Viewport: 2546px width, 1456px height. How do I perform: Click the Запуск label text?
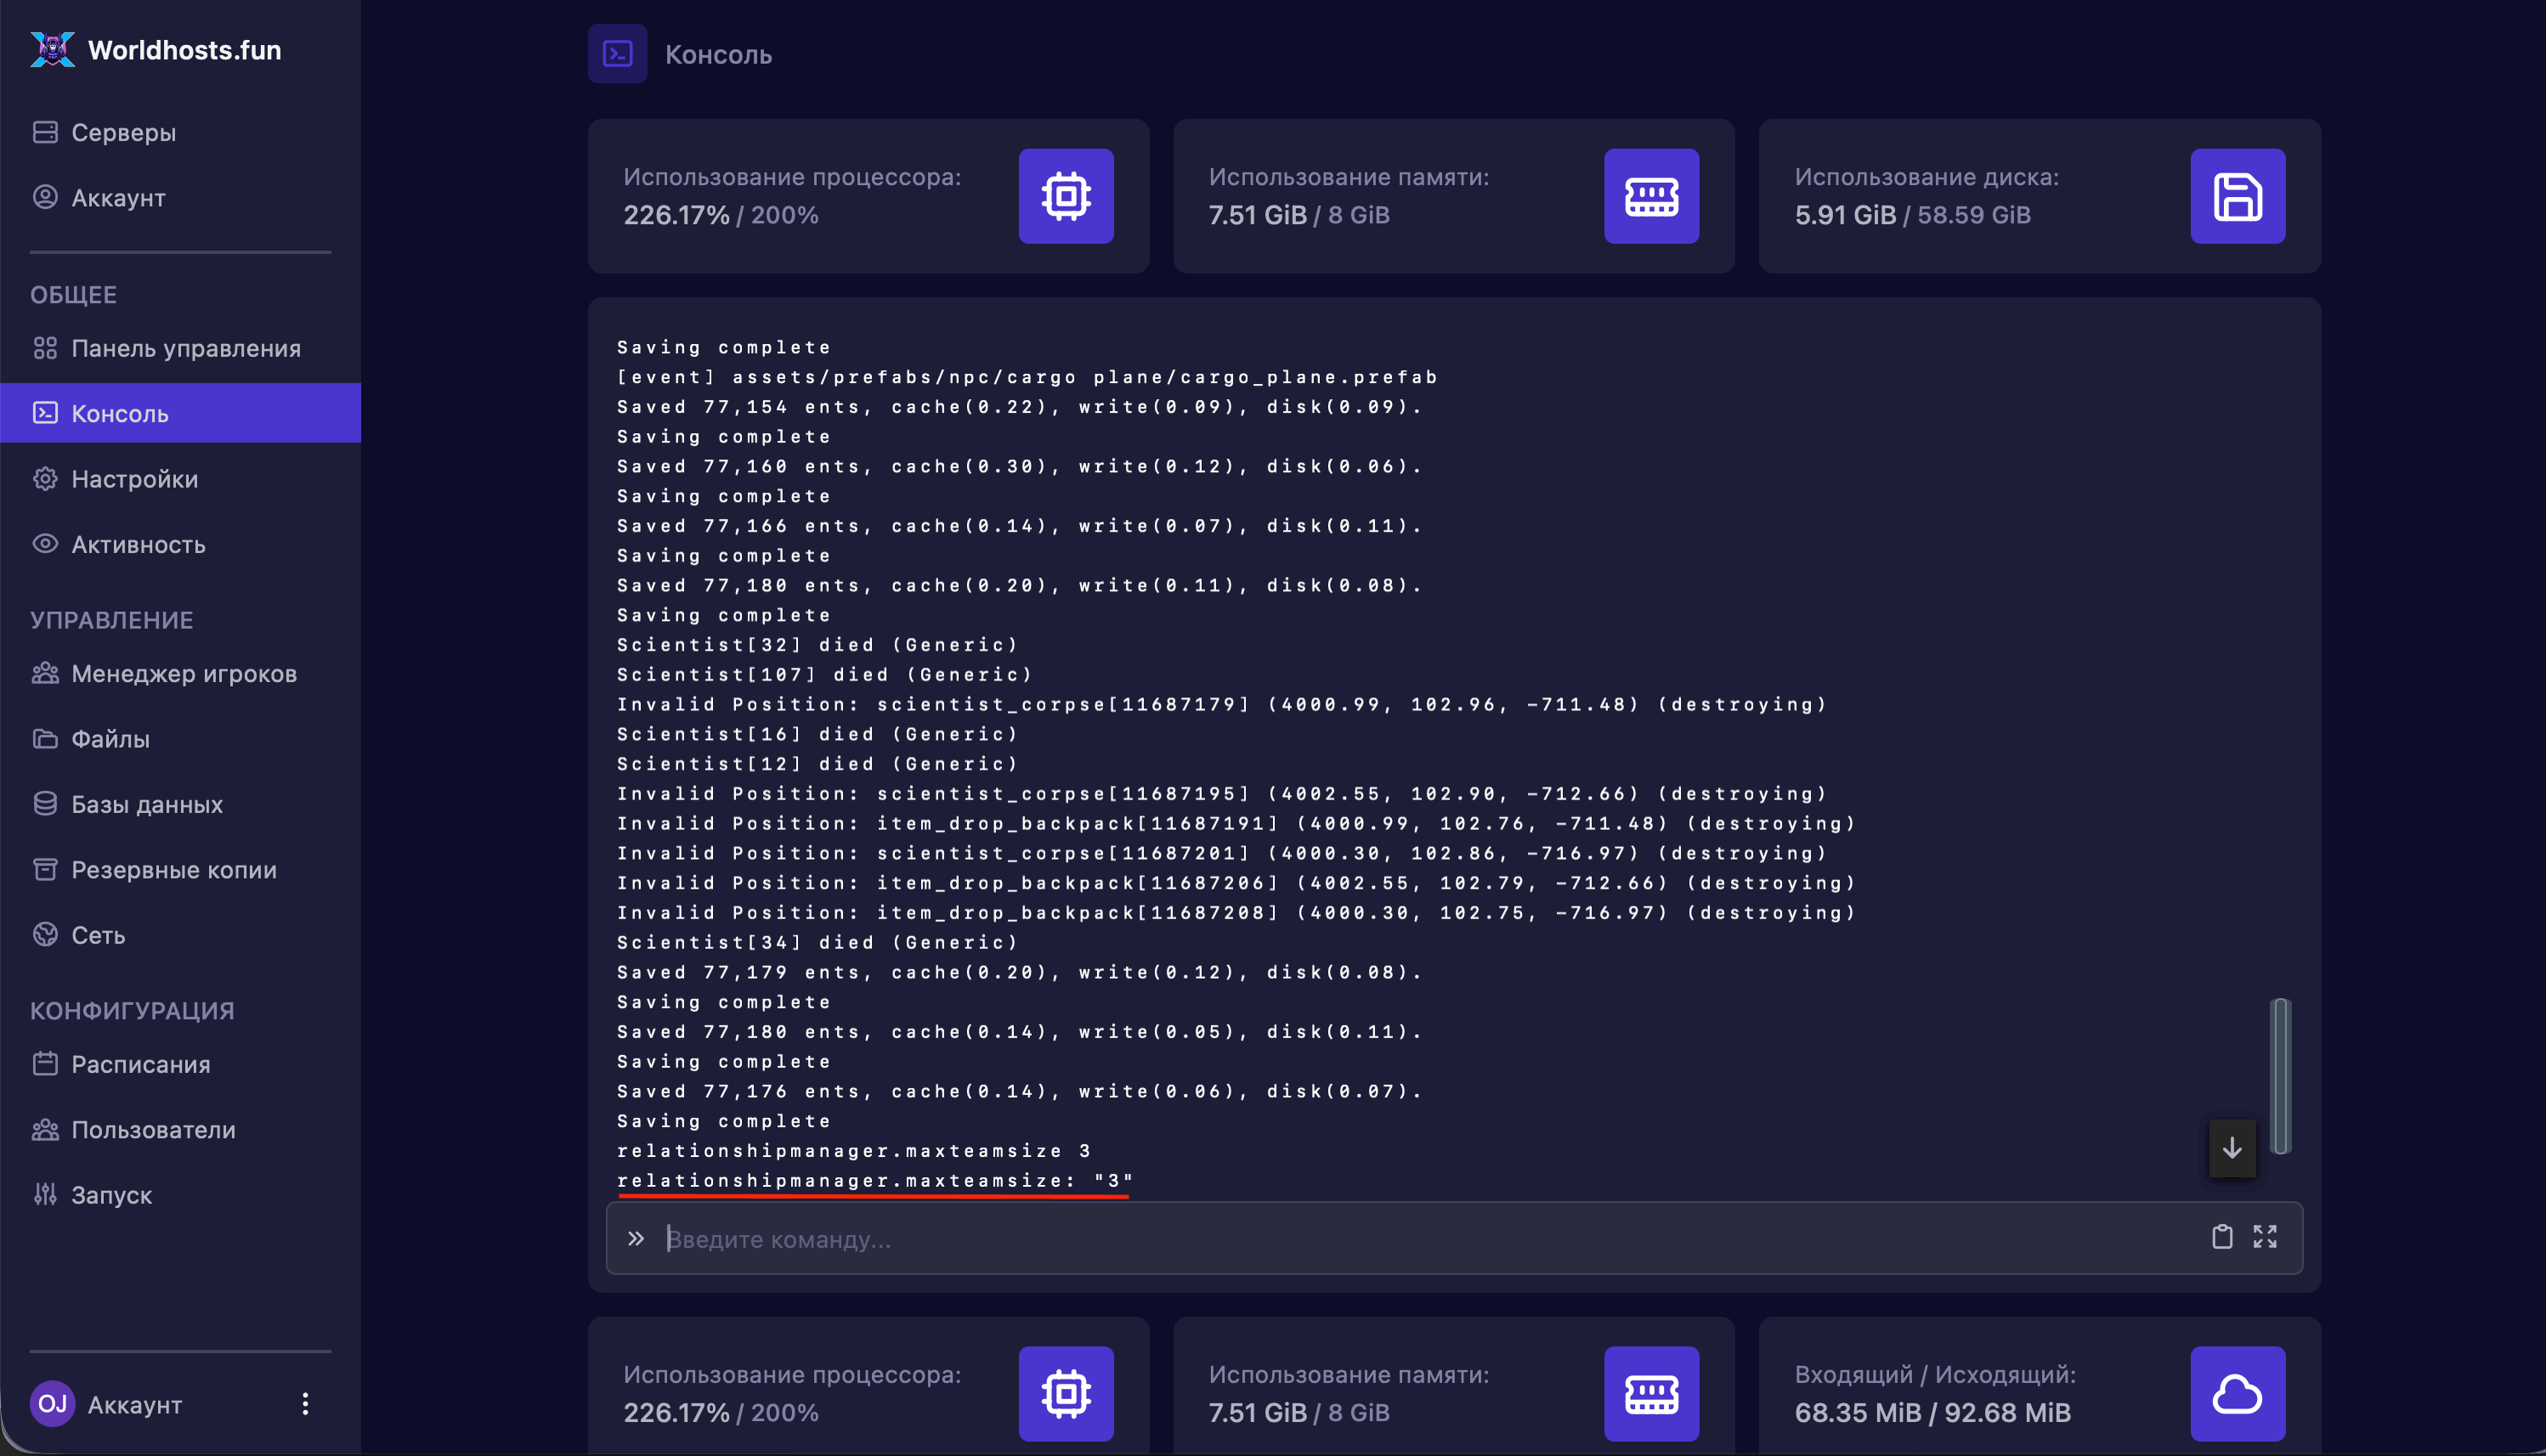point(111,1195)
